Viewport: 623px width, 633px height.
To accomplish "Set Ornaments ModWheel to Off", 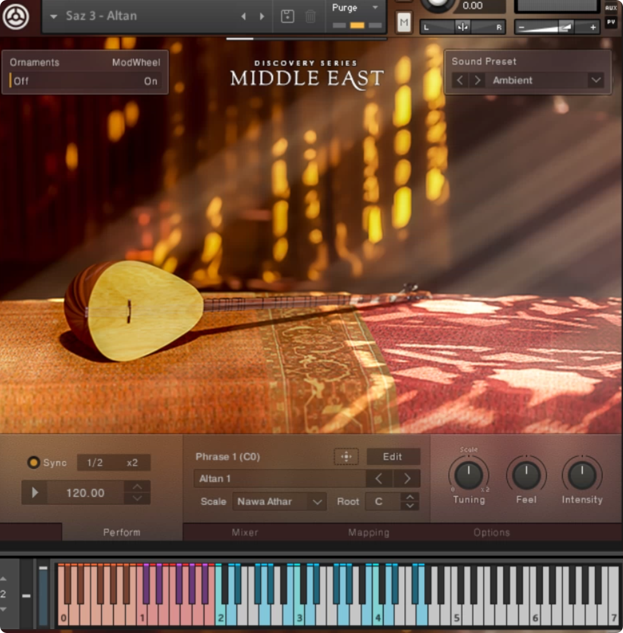I will tap(21, 81).
